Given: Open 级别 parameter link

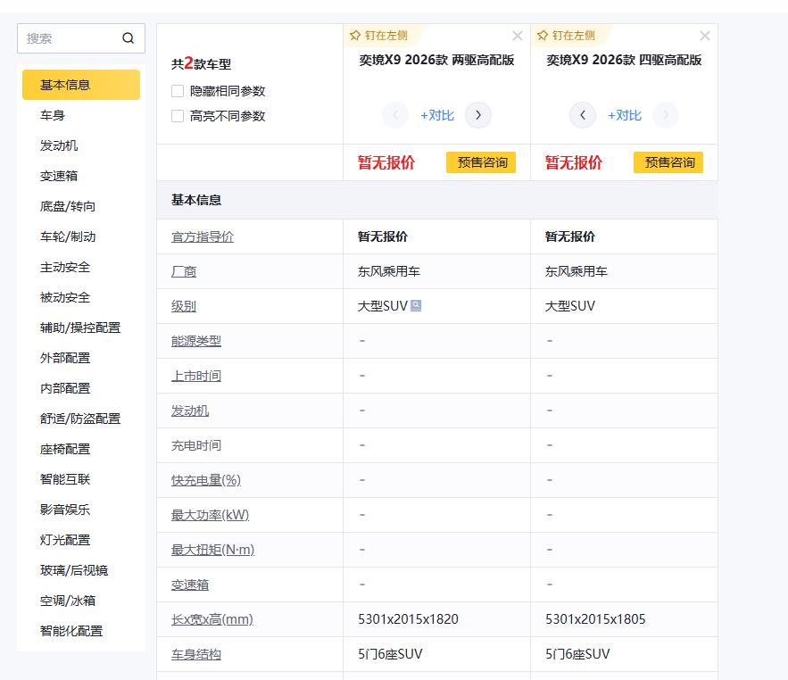Looking at the screenshot, I should click(x=184, y=306).
